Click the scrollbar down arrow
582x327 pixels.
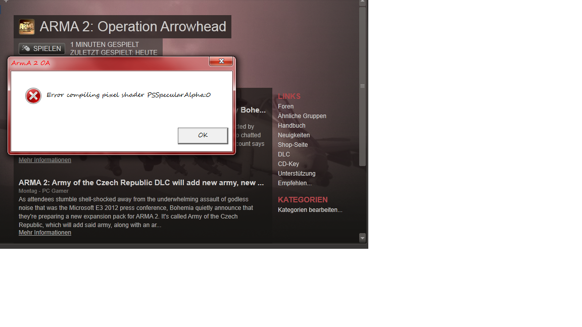pos(363,238)
